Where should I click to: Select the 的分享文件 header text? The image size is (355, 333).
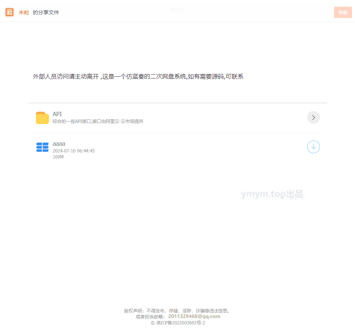click(46, 12)
